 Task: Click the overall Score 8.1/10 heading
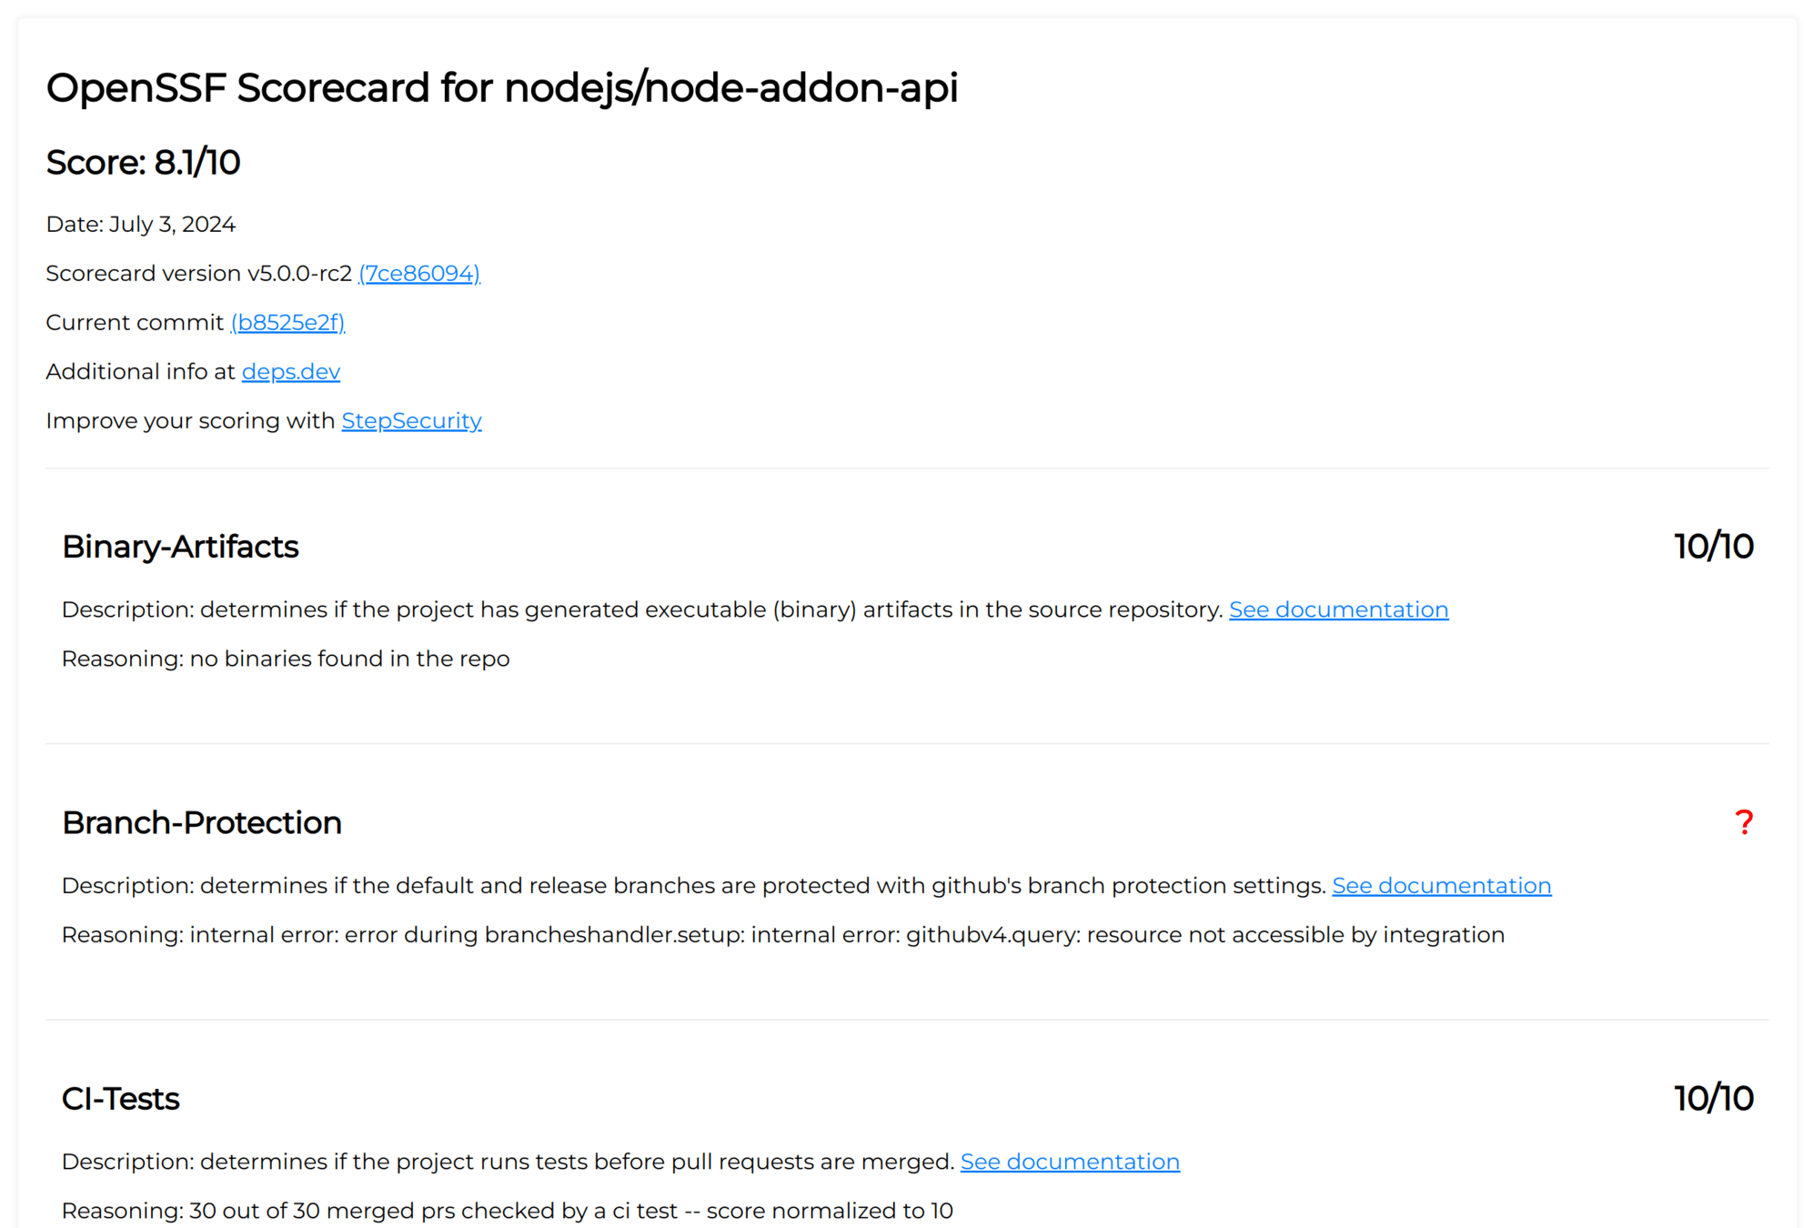(x=143, y=163)
